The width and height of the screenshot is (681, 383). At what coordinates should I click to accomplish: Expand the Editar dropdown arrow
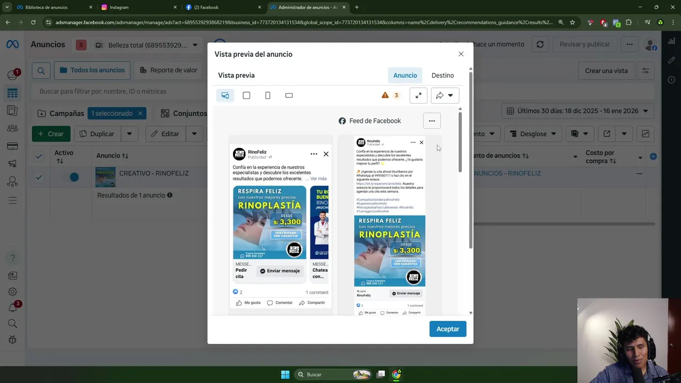click(194, 134)
